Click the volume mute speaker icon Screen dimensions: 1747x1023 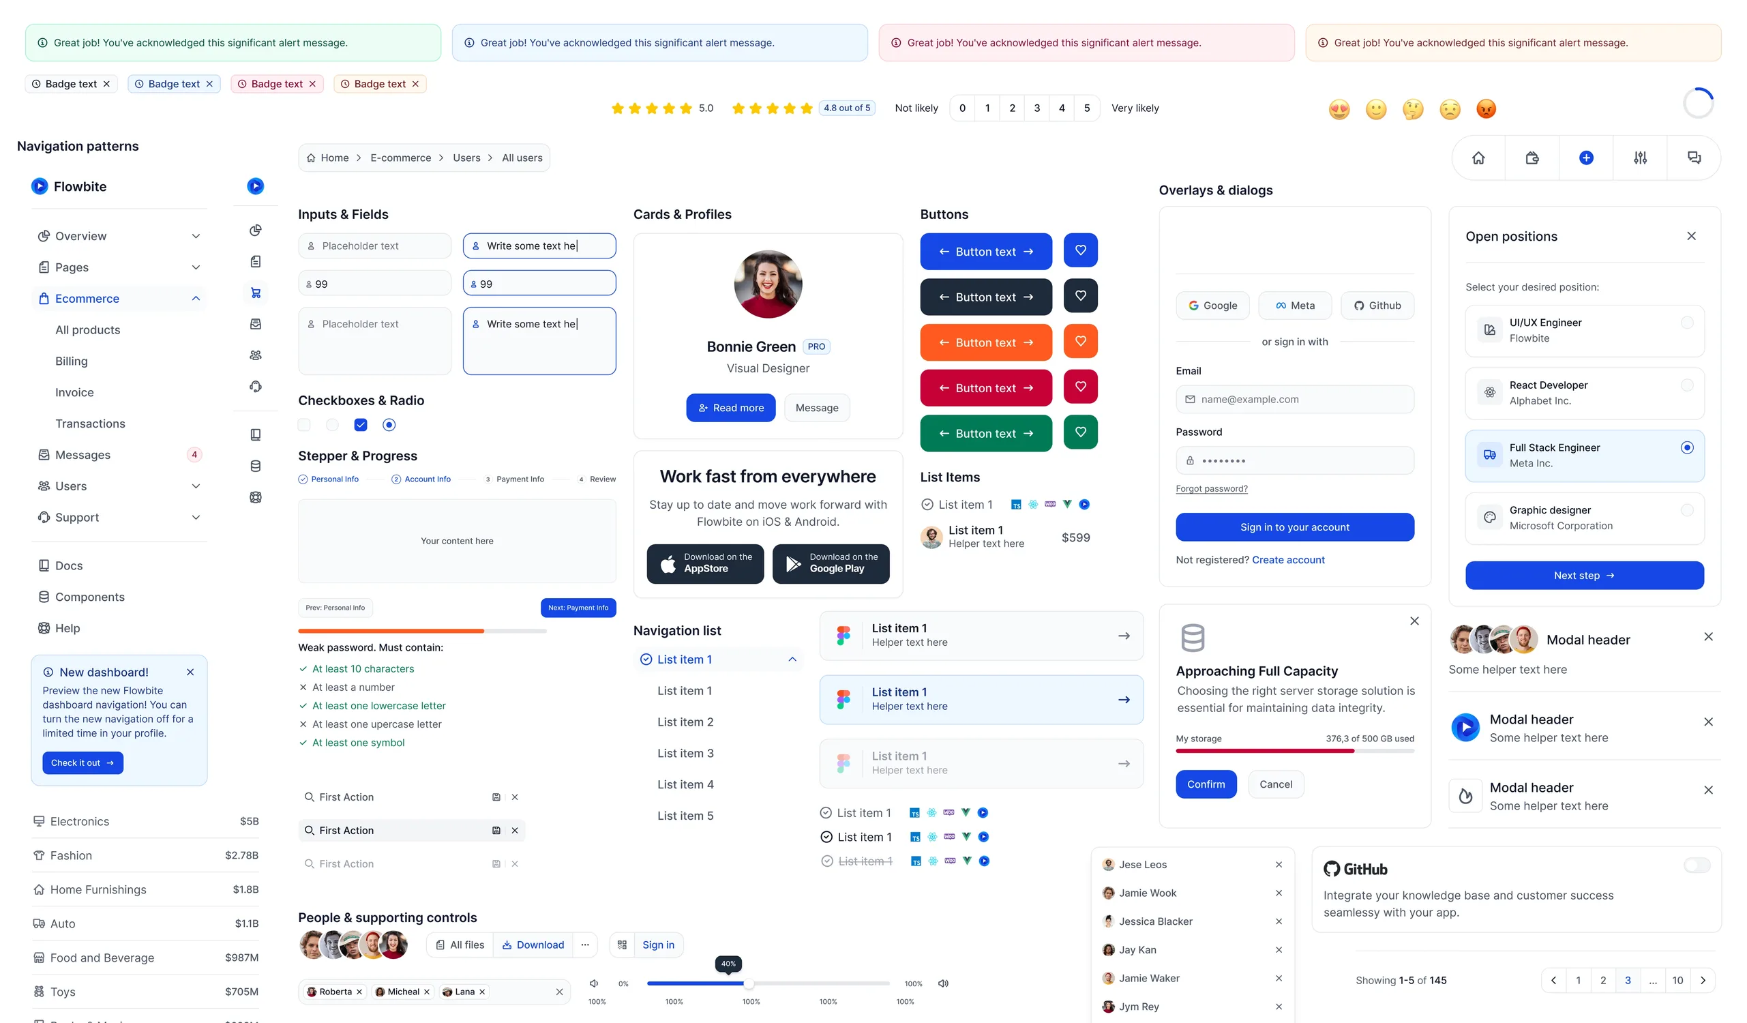point(594,983)
